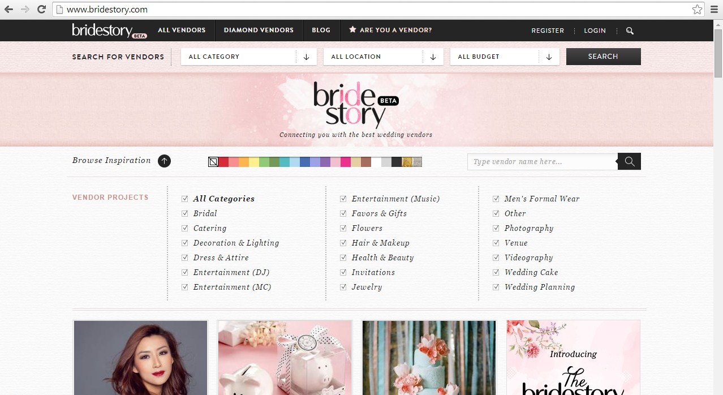Uncheck Entertainment (DJ)

[x=185, y=272]
